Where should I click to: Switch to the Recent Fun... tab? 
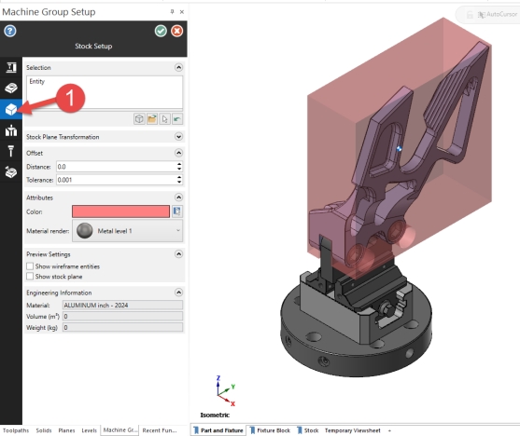[x=160, y=430]
